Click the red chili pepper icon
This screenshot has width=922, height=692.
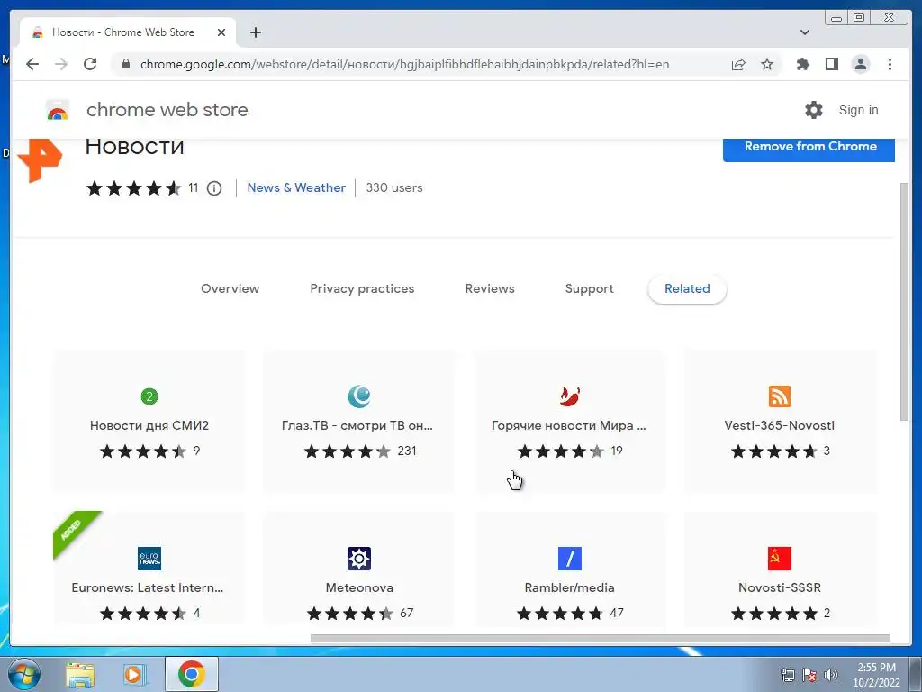coord(569,396)
